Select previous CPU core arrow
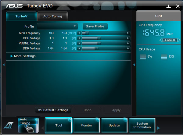The width and height of the screenshot is (183, 135). (x=161, y=40)
